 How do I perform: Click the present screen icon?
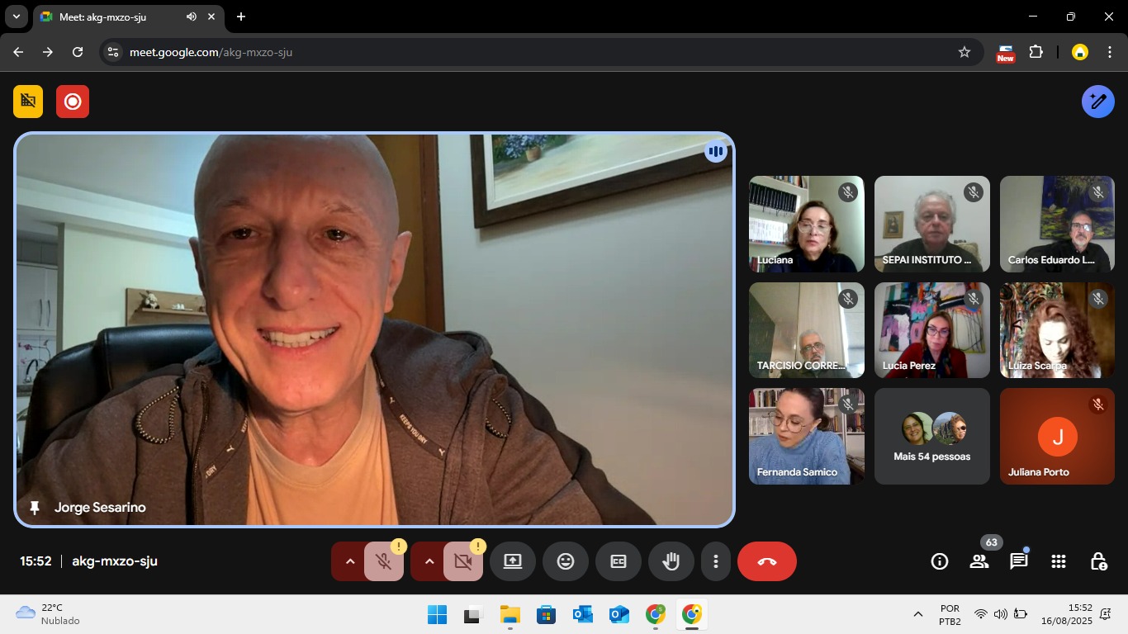click(513, 561)
